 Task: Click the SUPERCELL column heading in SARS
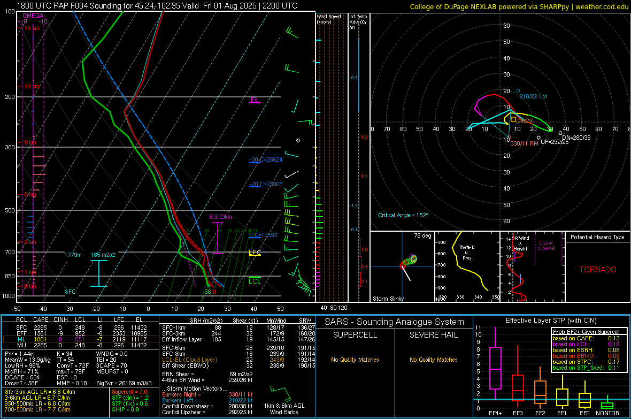coord(355,335)
